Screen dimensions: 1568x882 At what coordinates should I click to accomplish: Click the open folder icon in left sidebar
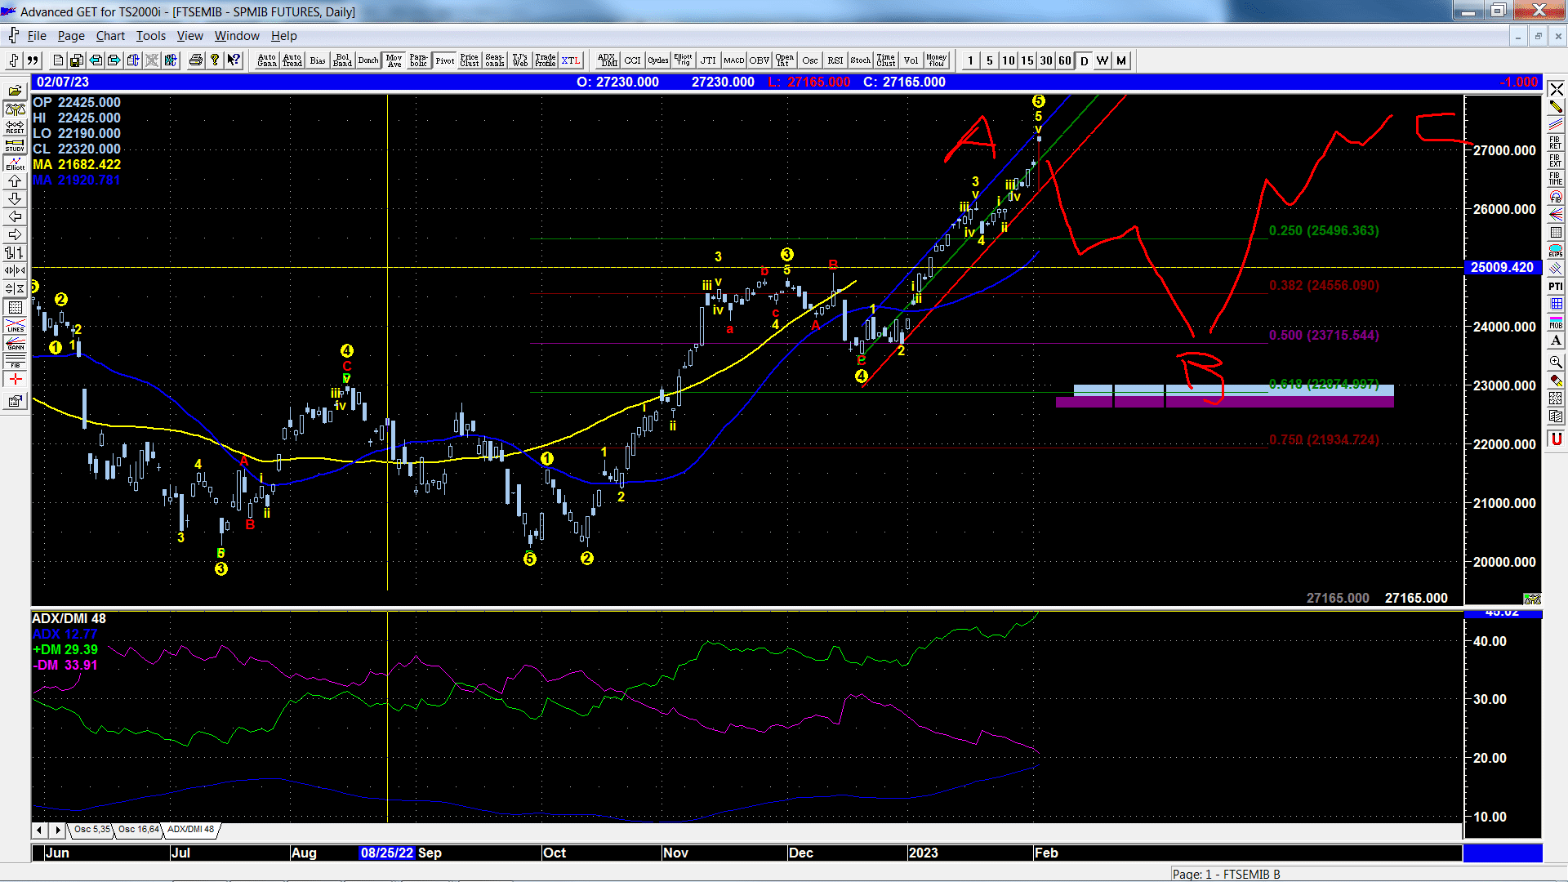pos(16,91)
